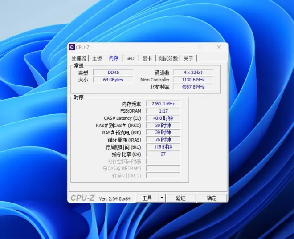294x239 pixels.
Task: Switch to the 主板 tab
Action: click(x=97, y=58)
